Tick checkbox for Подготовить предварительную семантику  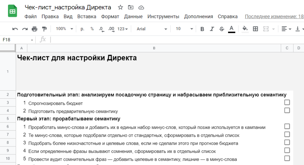pyautogui.click(x=287, y=110)
